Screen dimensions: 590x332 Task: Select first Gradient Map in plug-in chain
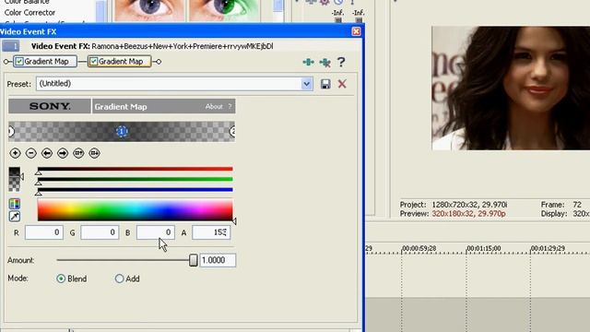pyautogui.click(x=45, y=62)
